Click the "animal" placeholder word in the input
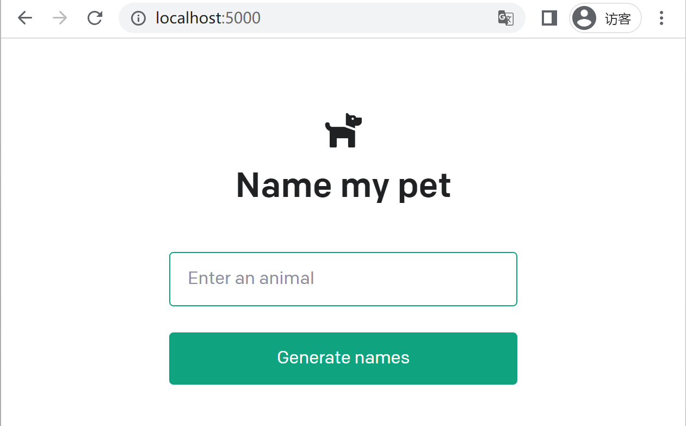Image resolution: width=686 pixels, height=426 pixels. pyautogui.click(x=287, y=279)
